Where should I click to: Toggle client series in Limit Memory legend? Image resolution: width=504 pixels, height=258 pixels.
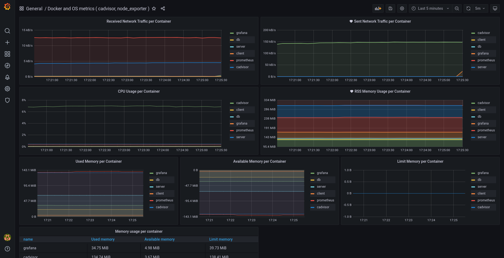click(481, 193)
